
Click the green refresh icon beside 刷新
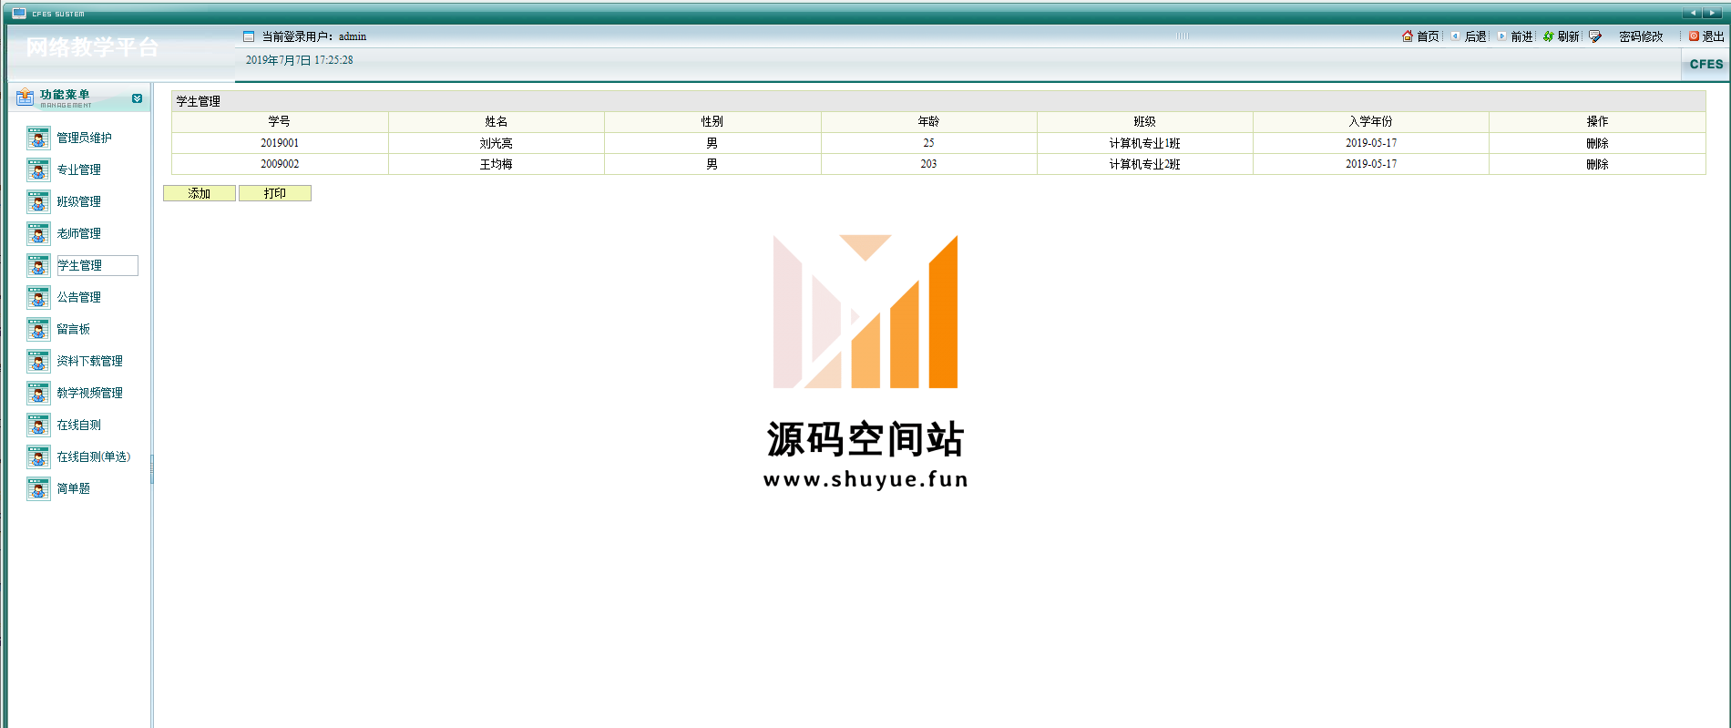point(1548,36)
